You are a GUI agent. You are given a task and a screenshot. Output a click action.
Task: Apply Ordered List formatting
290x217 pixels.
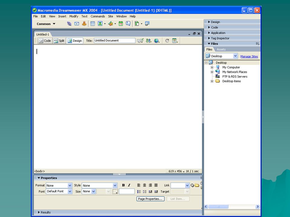(145, 192)
